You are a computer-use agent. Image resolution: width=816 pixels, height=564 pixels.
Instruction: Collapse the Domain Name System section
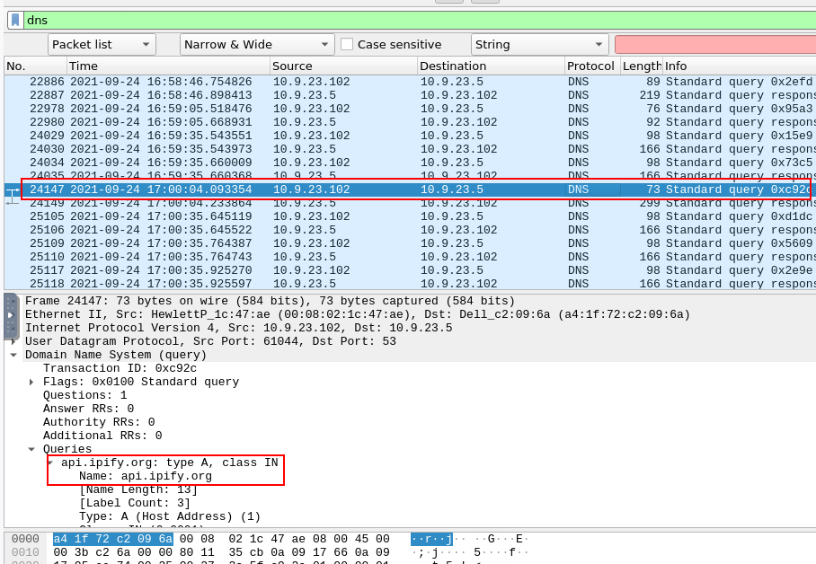pos(13,355)
